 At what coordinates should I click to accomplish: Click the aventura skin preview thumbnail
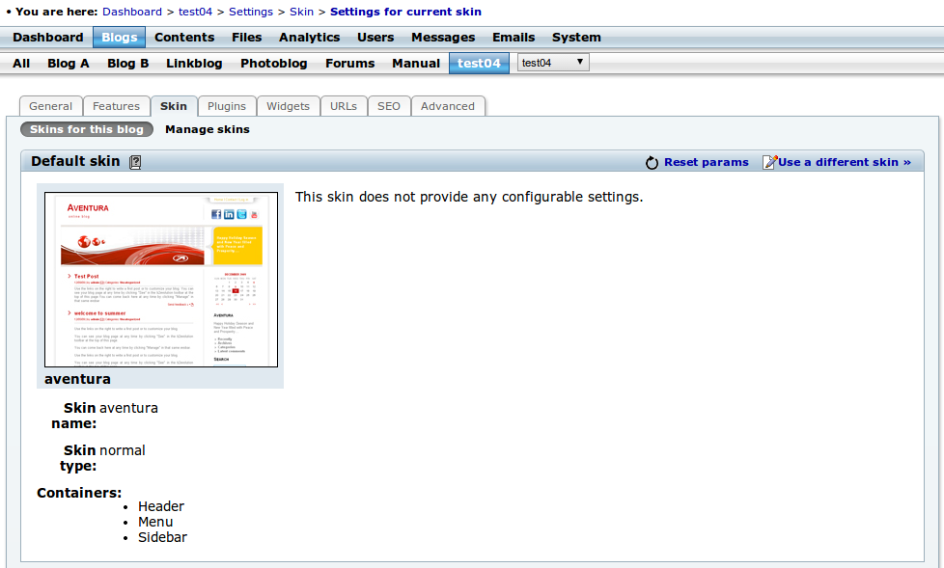click(161, 280)
